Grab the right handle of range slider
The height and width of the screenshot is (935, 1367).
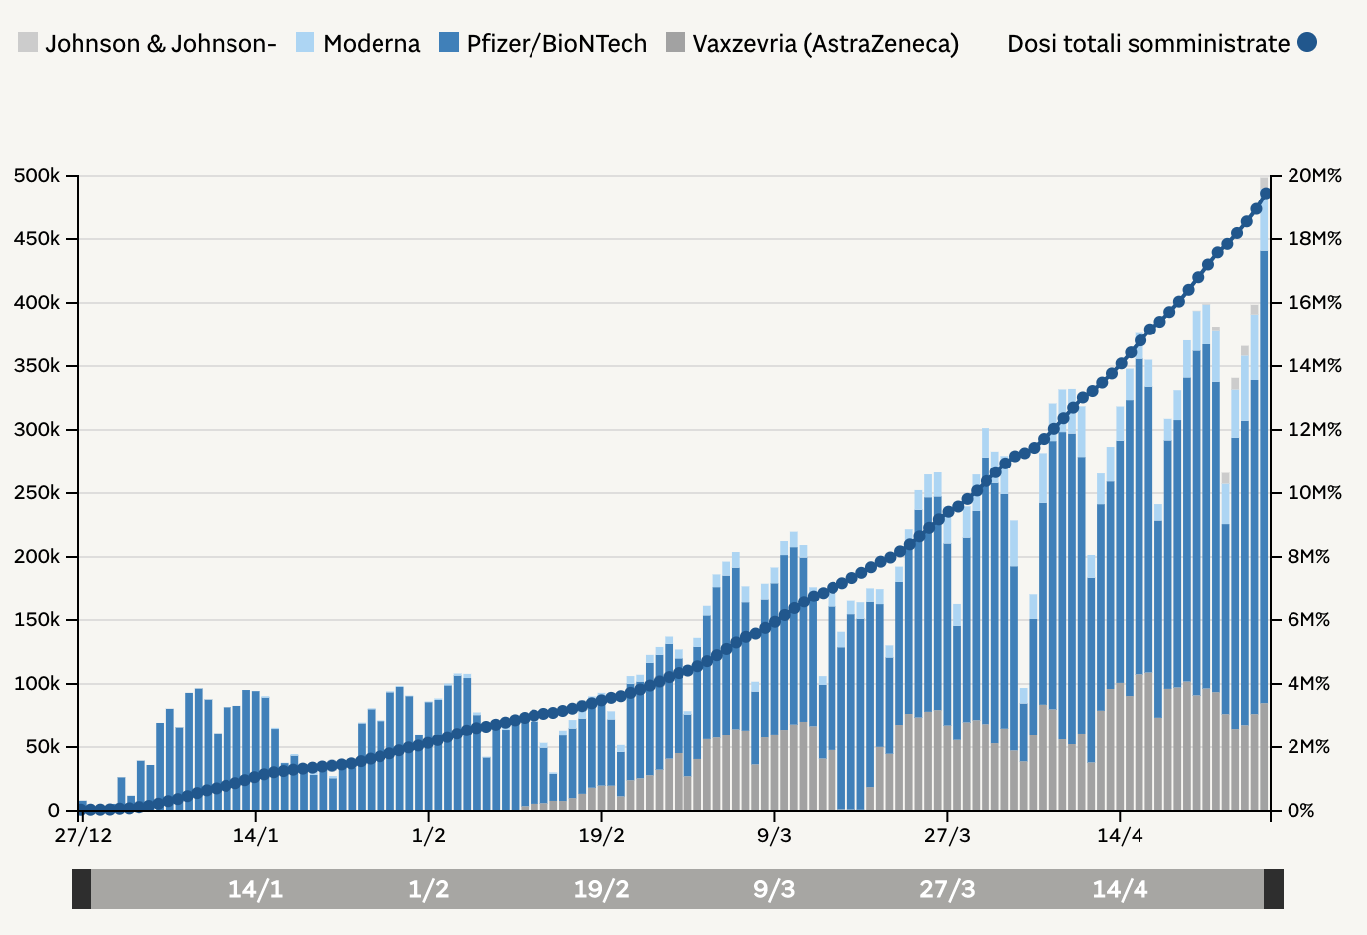pos(1274,889)
